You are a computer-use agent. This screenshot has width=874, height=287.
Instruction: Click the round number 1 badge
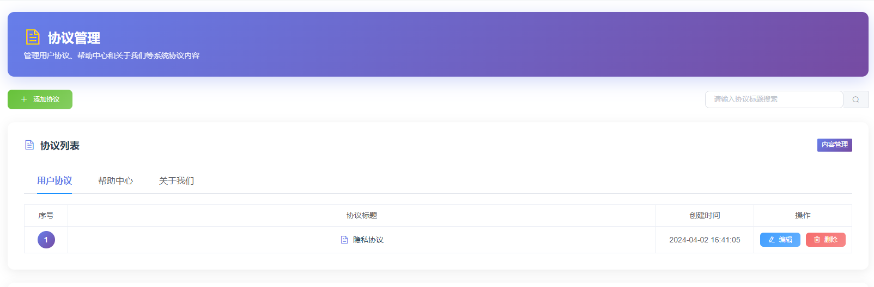point(46,240)
